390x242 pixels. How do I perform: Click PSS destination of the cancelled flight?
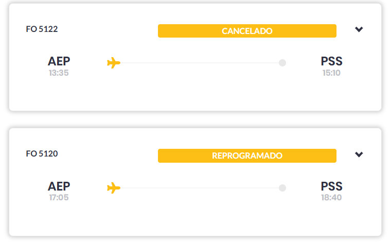coord(331,61)
